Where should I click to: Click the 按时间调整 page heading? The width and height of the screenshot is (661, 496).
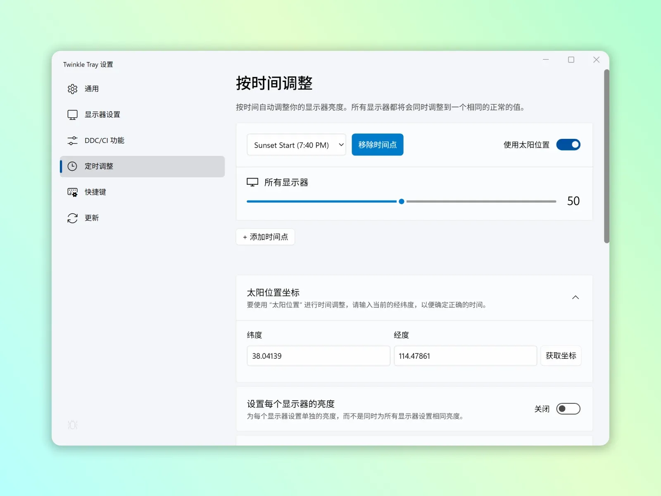(x=274, y=83)
